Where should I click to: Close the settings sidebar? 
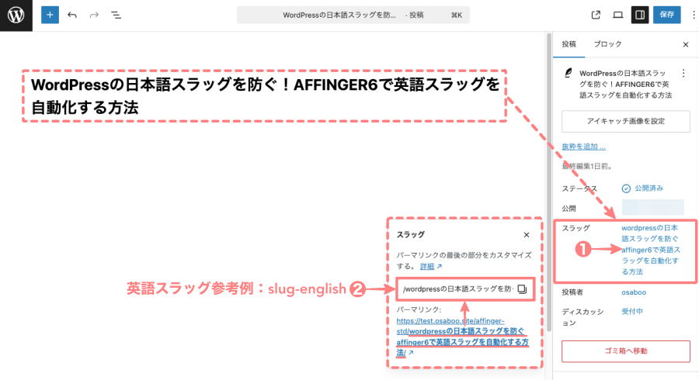(x=686, y=44)
